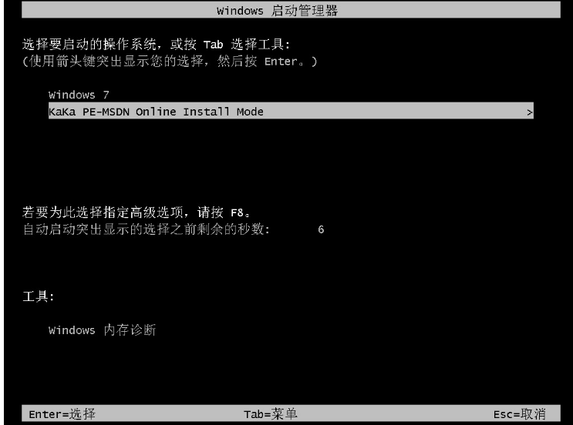Click the 工具: section label
573x425 pixels.
39,296
